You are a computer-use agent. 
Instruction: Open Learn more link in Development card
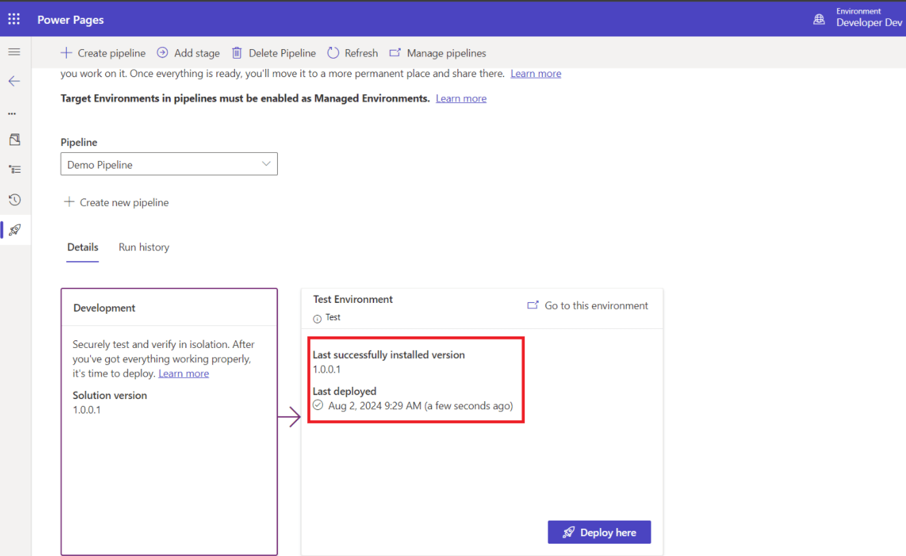pyautogui.click(x=184, y=373)
